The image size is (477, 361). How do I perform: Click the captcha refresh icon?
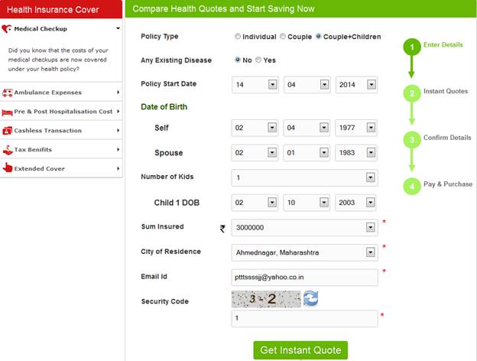pyautogui.click(x=310, y=299)
